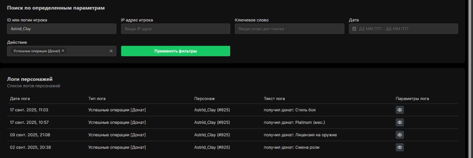Open the Дата range picker field

(404, 29)
